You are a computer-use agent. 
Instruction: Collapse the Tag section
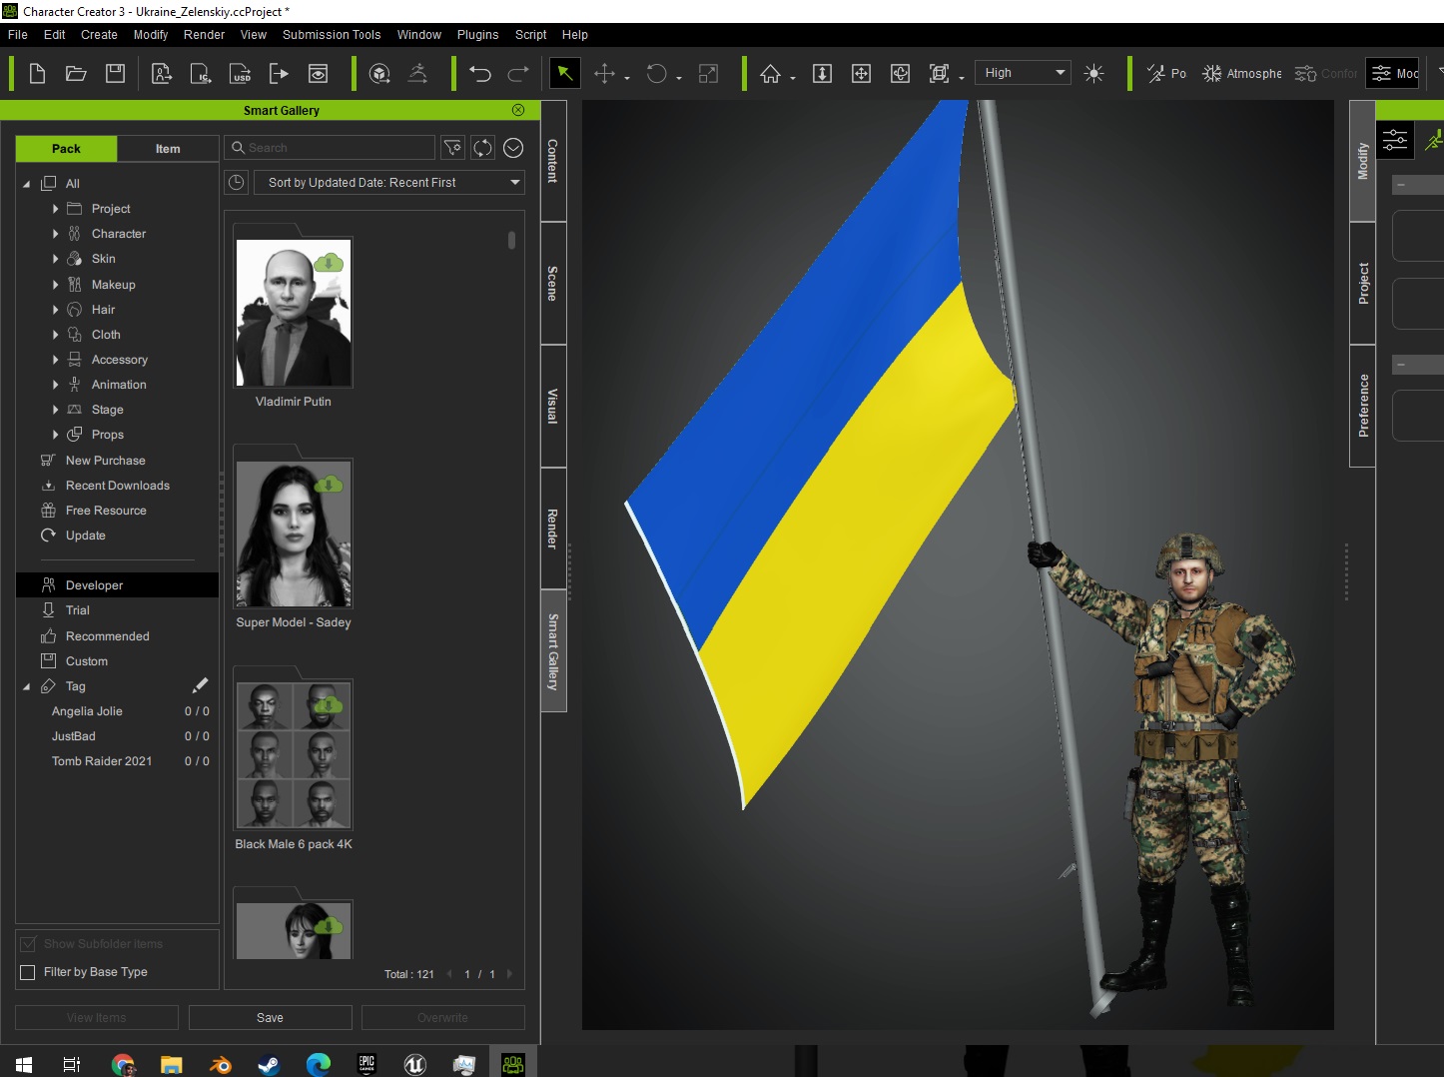[27, 686]
